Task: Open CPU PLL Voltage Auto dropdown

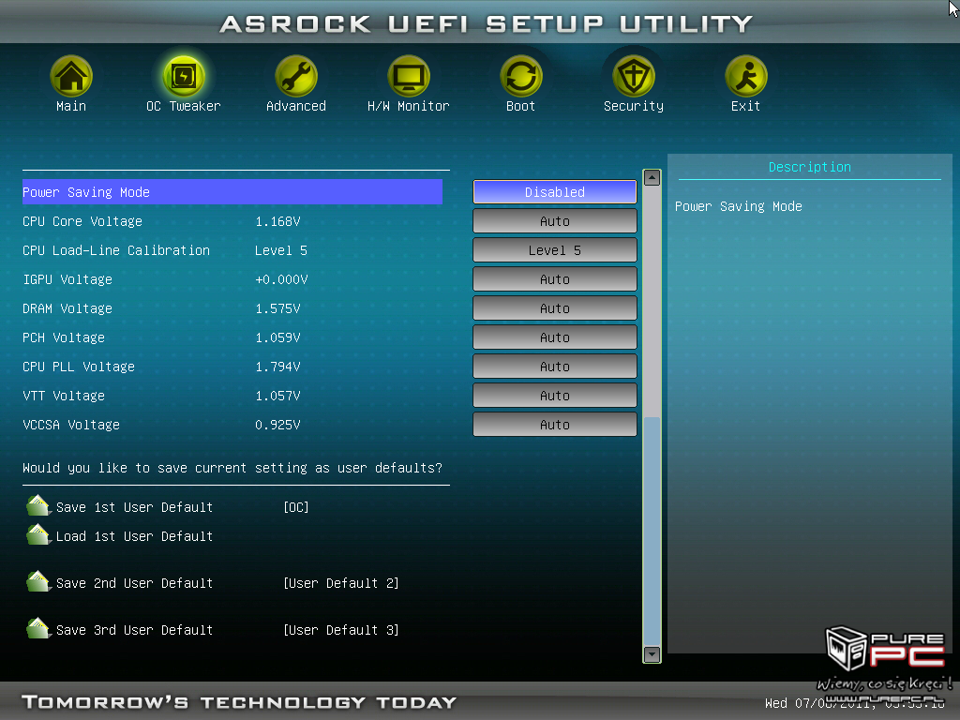Action: (555, 367)
